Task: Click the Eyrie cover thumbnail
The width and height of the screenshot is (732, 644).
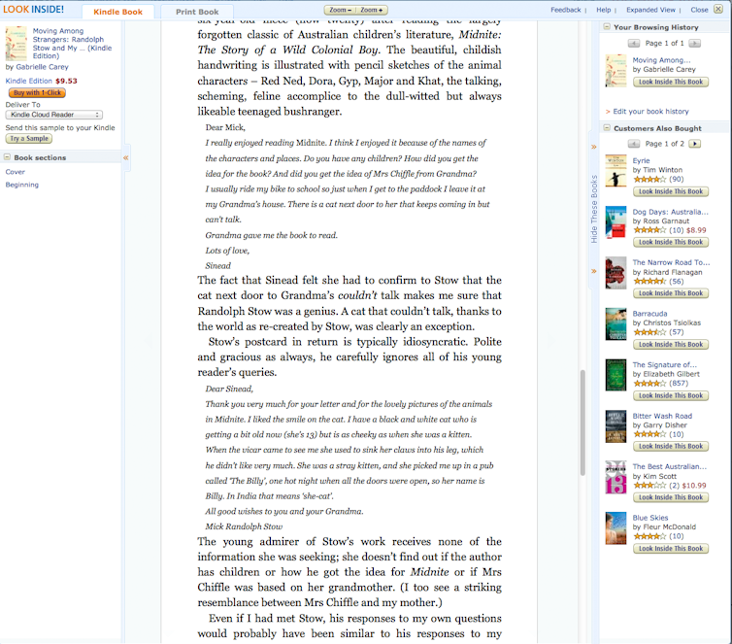Action: (x=616, y=171)
